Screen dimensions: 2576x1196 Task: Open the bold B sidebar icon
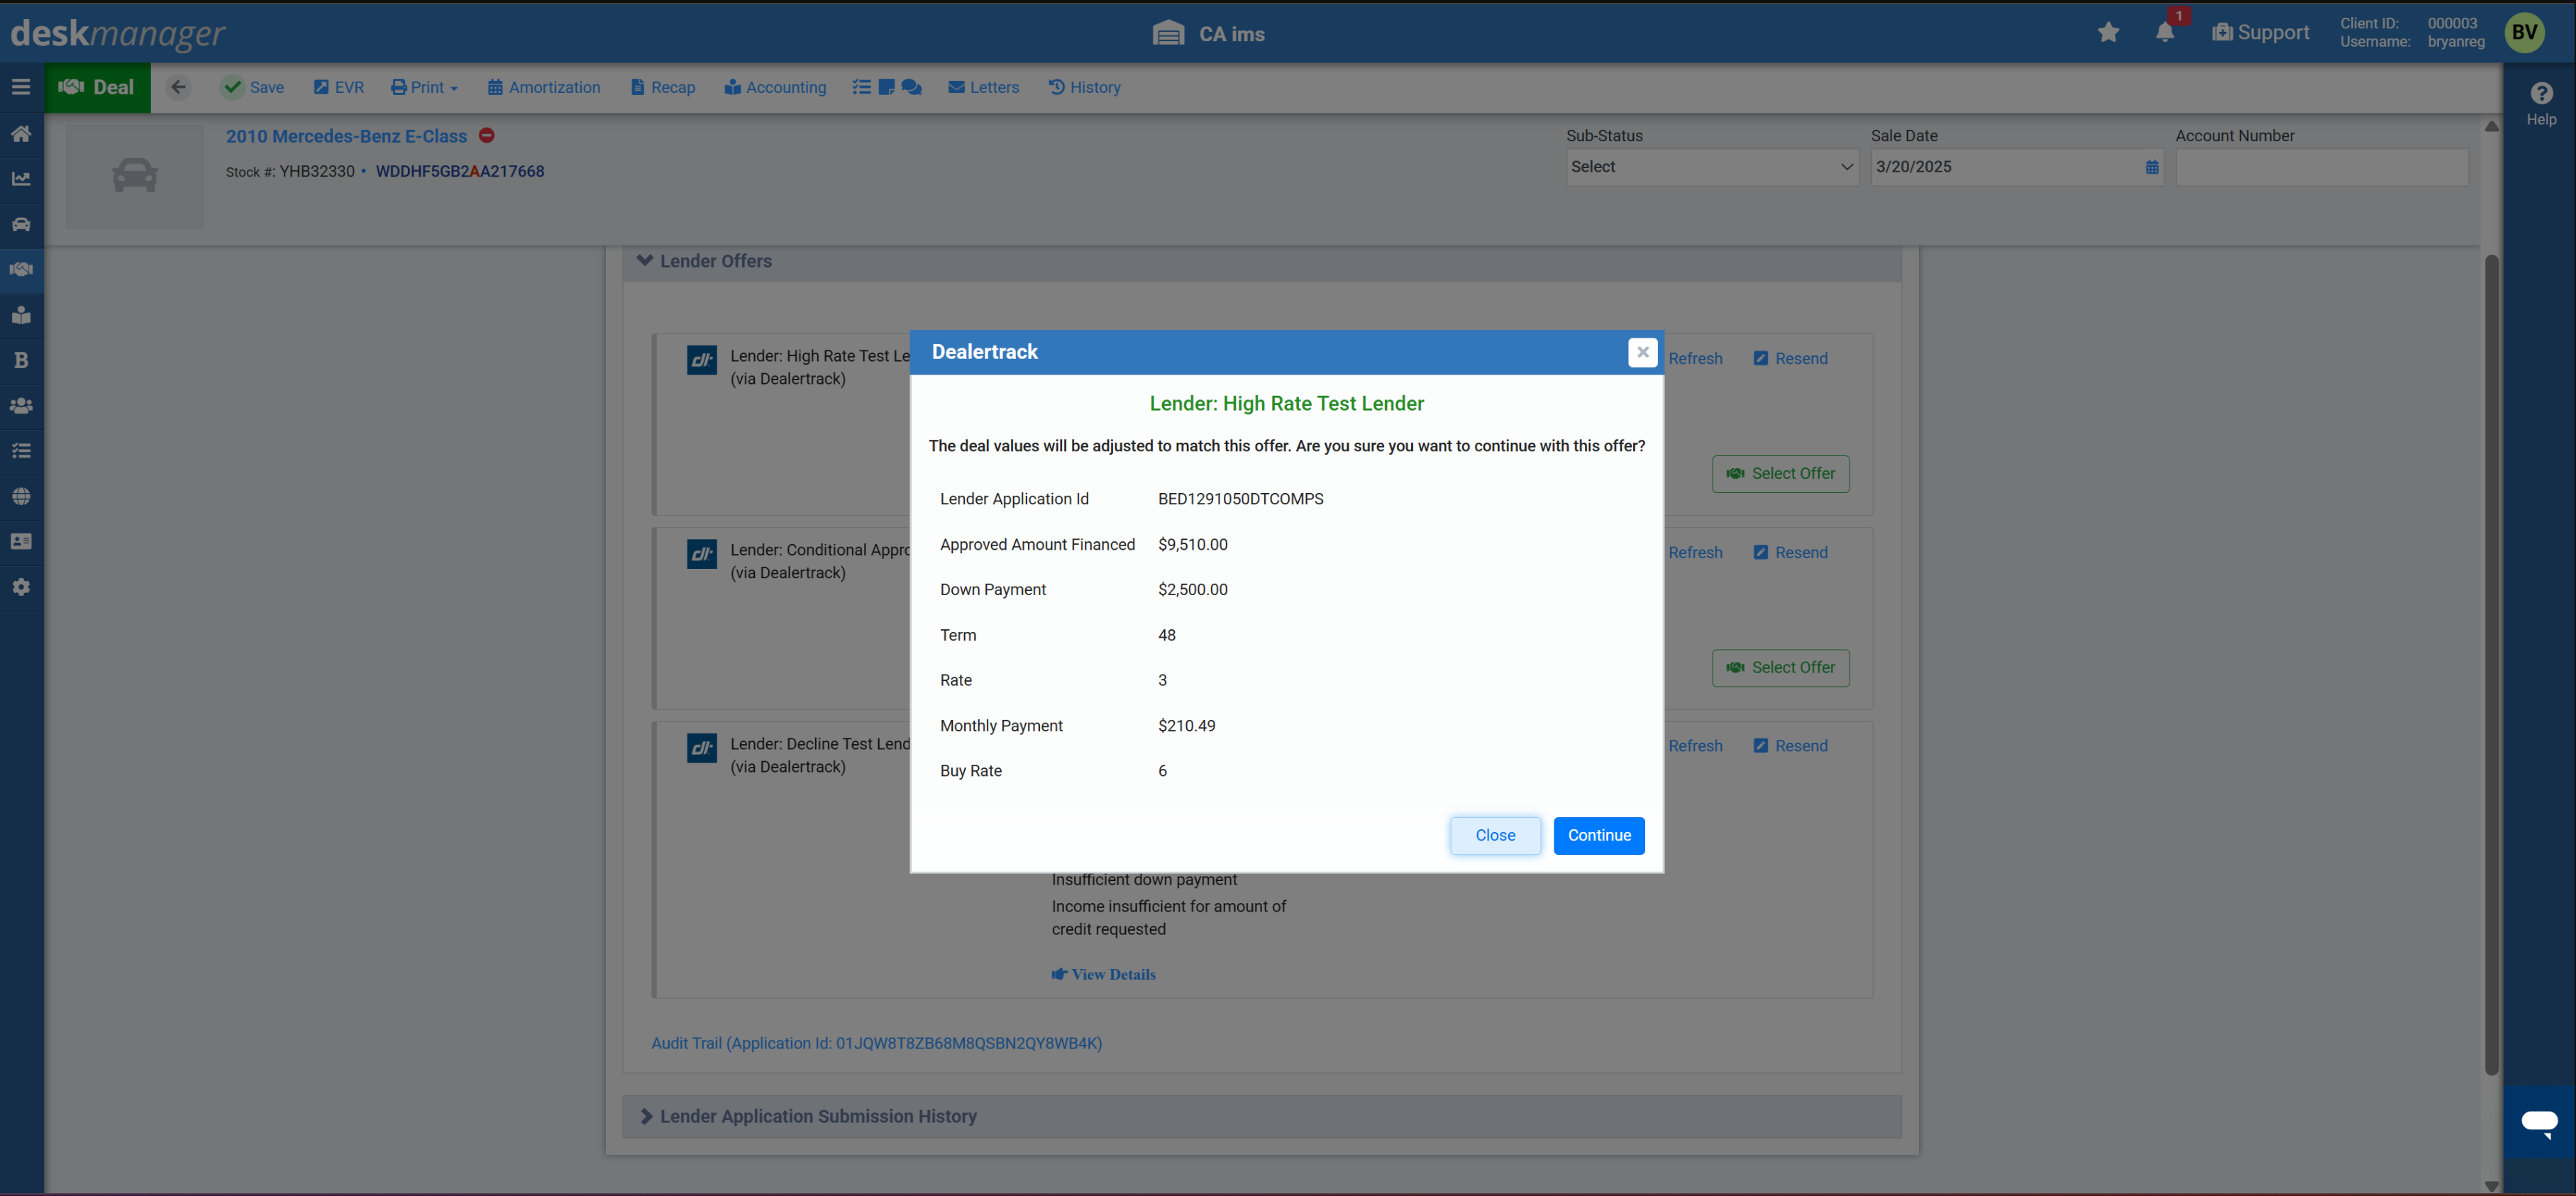pyautogui.click(x=21, y=360)
